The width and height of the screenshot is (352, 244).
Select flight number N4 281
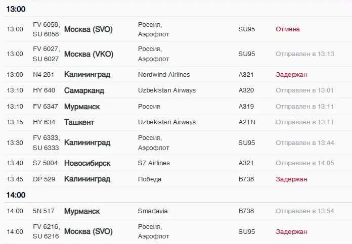44,75
